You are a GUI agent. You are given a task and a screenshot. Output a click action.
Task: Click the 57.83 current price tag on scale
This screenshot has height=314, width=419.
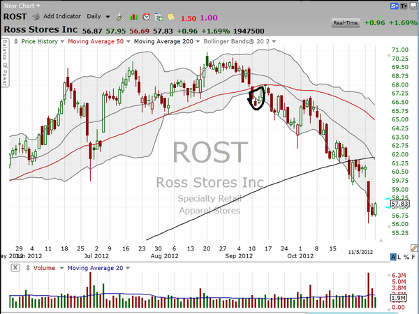pyautogui.click(x=399, y=204)
